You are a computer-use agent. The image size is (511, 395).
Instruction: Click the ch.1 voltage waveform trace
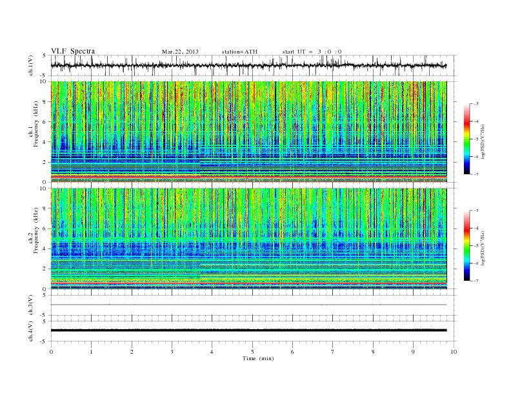click(x=248, y=65)
